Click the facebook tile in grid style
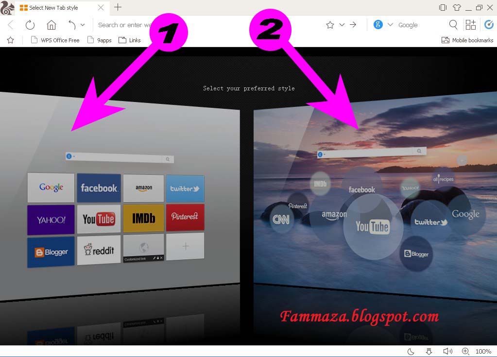 (x=99, y=188)
